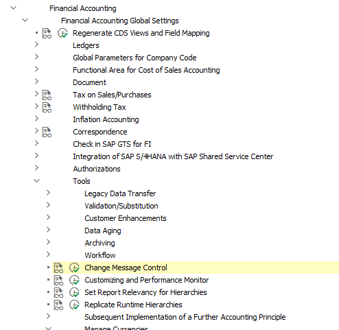Execute activity icon for Customizing and Performance Monitor
This screenshot has width=339, height=330.
pyautogui.click(x=74, y=280)
